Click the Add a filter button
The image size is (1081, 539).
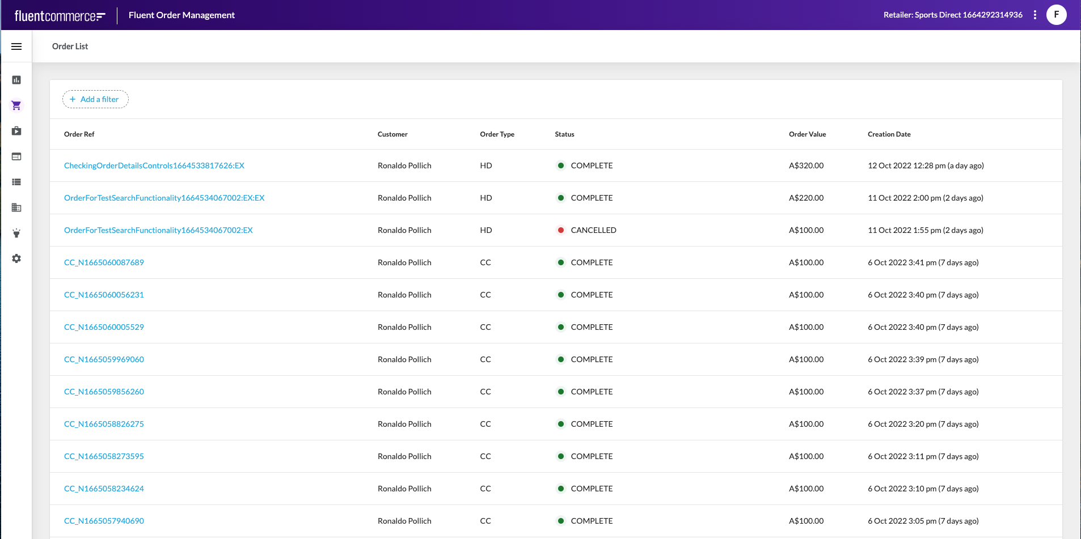tap(95, 99)
